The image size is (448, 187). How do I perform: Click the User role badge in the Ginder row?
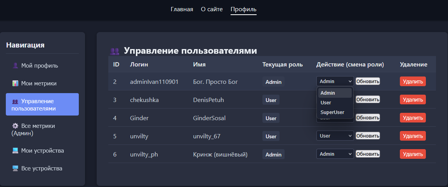271,118
